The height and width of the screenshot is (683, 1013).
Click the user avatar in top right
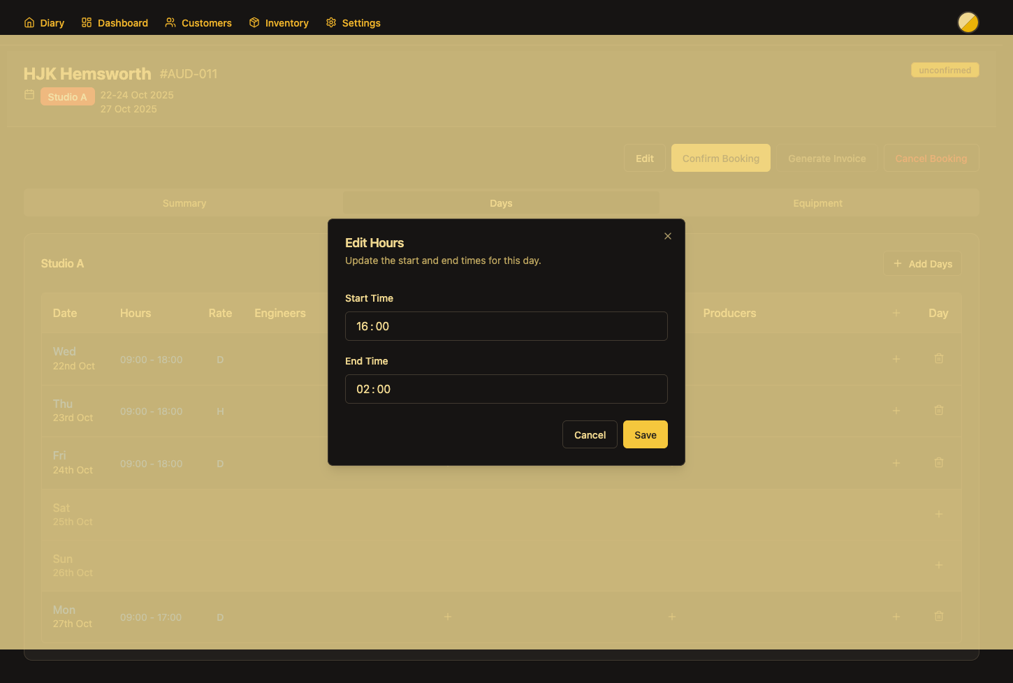pyautogui.click(x=968, y=22)
